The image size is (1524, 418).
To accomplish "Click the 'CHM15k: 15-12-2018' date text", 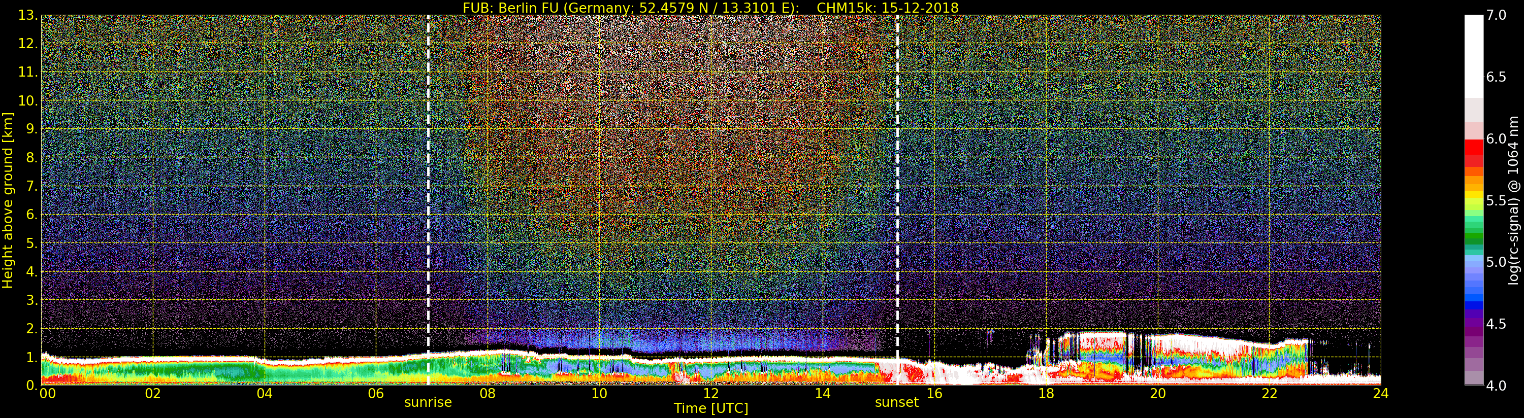I will click(887, 8).
